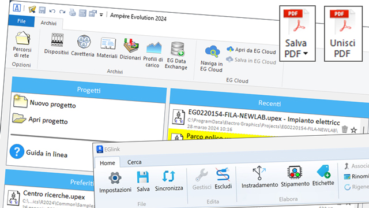The image size is (369, 208).
Task: Click Etichette in EGlink
Action: point(323,175)
